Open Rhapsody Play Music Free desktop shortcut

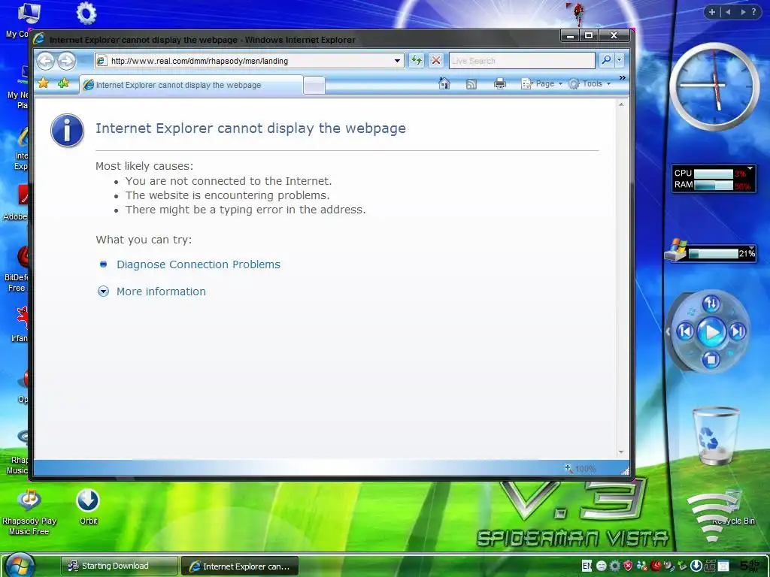pyautogui.click(x=29, y=512)
